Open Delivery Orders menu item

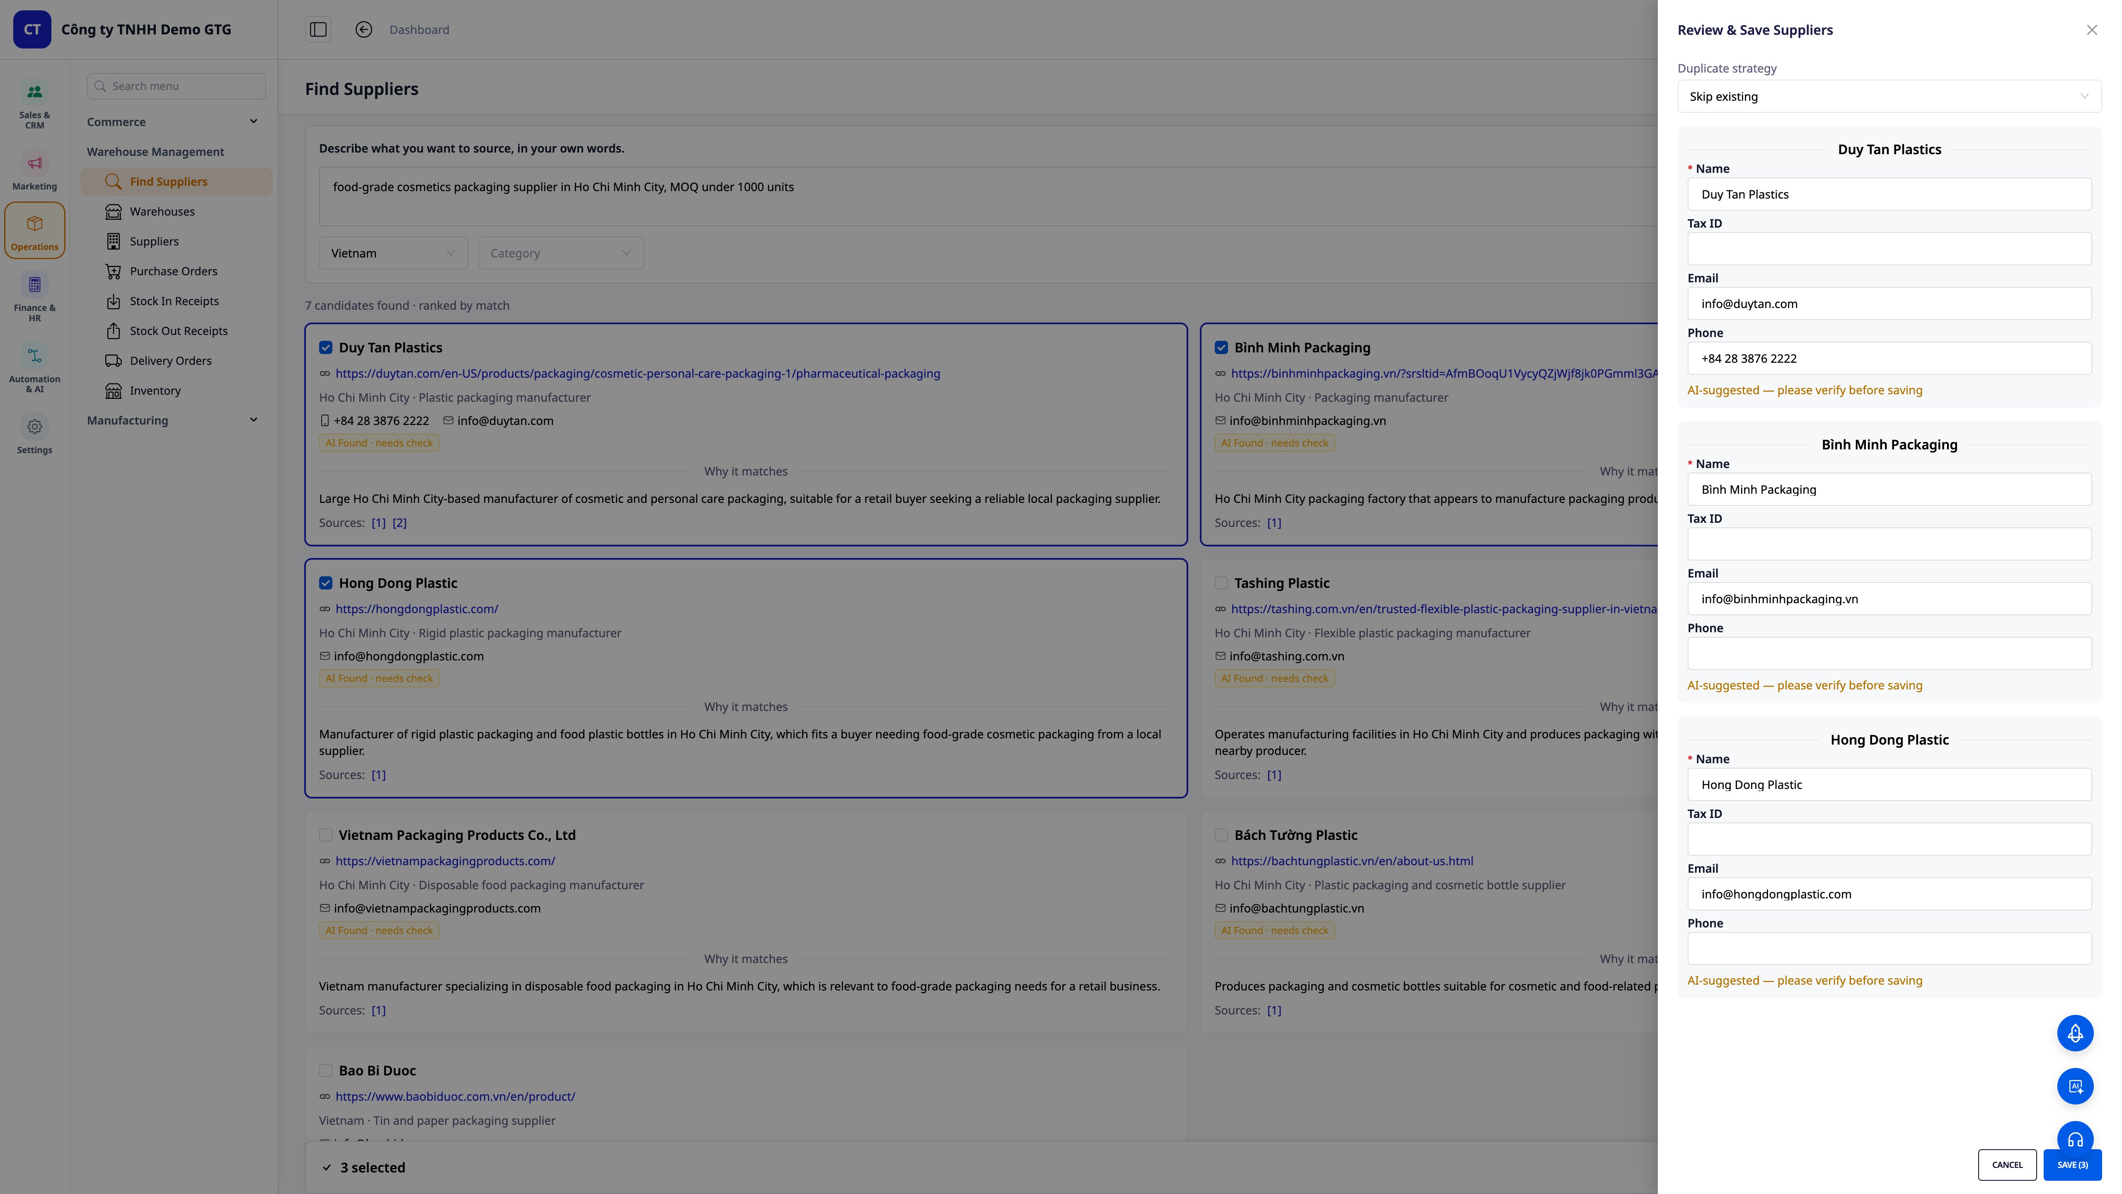176,361
